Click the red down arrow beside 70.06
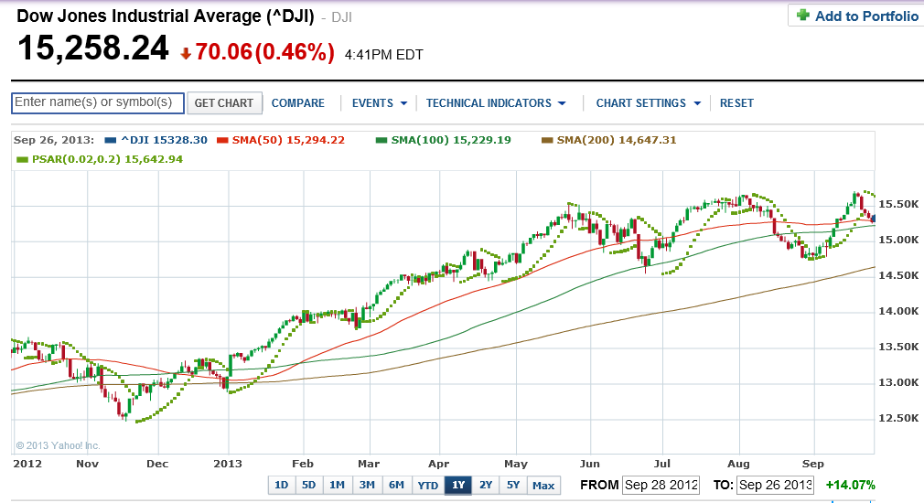Image resolution: width=924 pixels, height=503 pixels. [x=187, y=54]
